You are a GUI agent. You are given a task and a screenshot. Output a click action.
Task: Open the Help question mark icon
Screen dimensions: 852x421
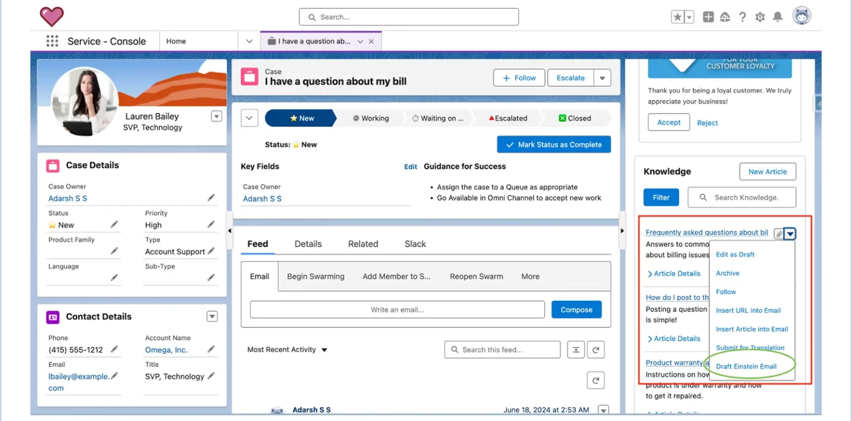tap(743, 17)
